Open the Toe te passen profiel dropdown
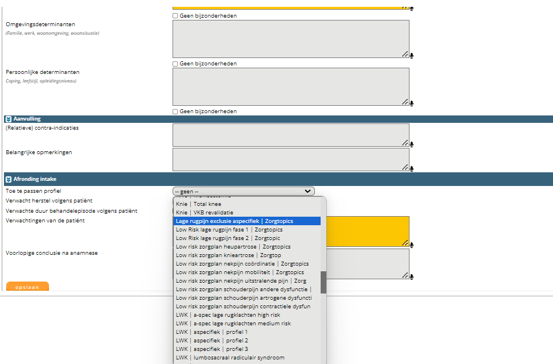This screenshot has height=364, width=553. (x=243, y=192)
